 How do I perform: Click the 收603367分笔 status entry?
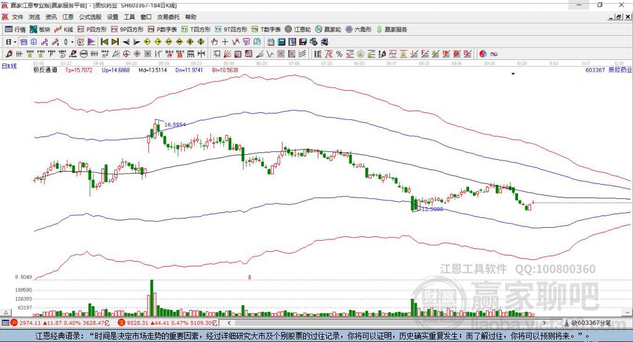click(588, 323)
